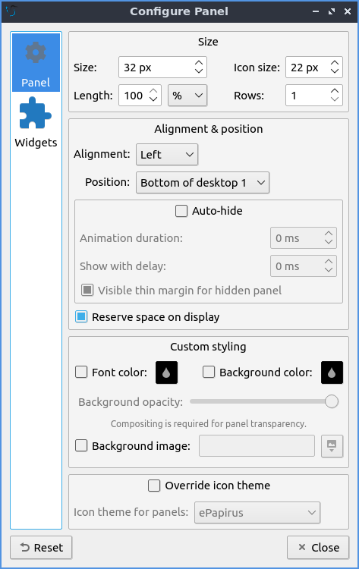Click the LXQt logo in title bar
This screenshot has height=569, width=359.
pos(11,11)
